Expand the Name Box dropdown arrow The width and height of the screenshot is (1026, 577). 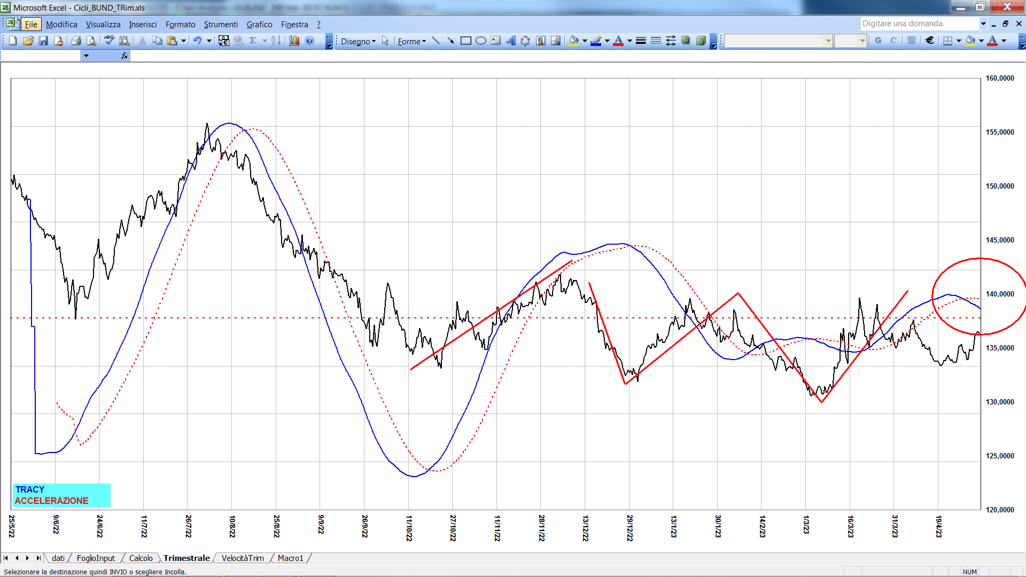86,56
